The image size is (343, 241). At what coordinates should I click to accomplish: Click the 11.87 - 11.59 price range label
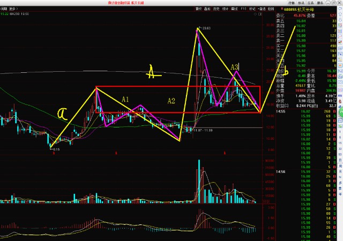(x=203, y=130)
